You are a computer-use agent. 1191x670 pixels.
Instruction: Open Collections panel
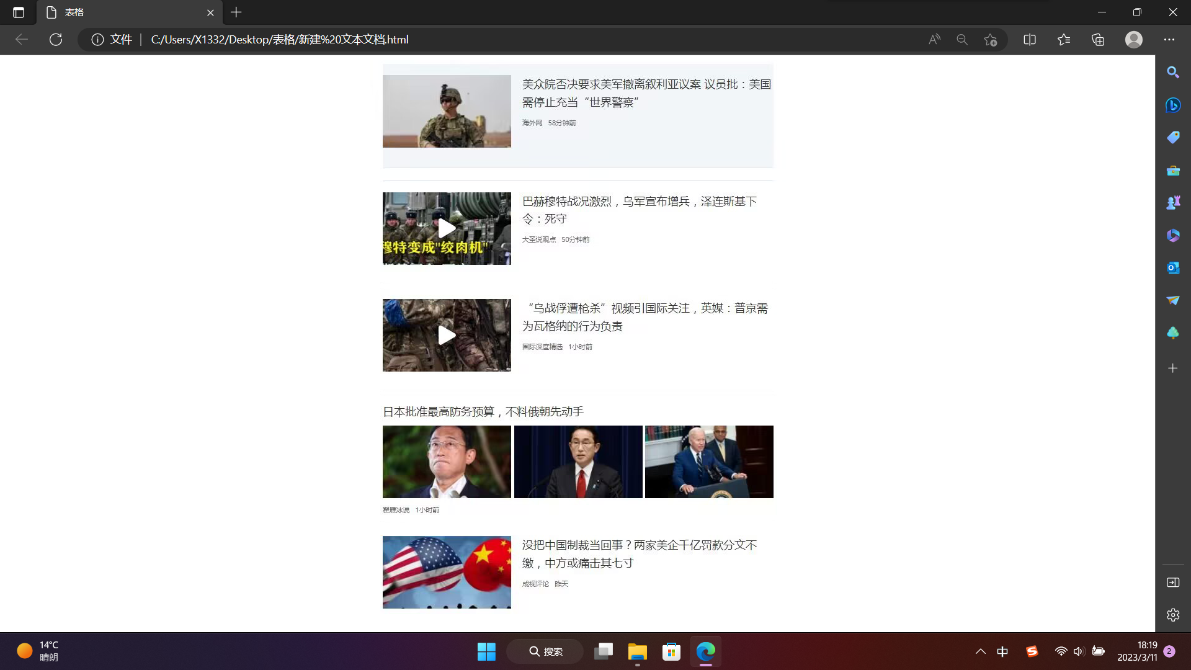(x=1098, y=40)
